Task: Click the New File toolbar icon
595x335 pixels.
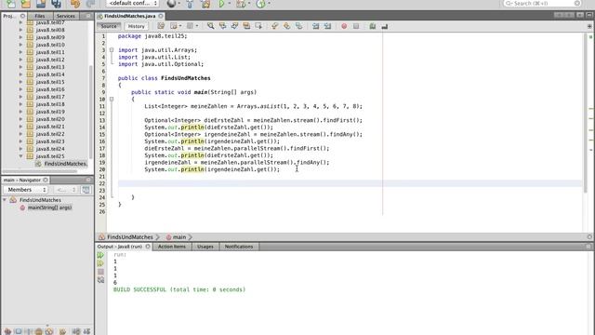Action: click(x=10, y=4)
